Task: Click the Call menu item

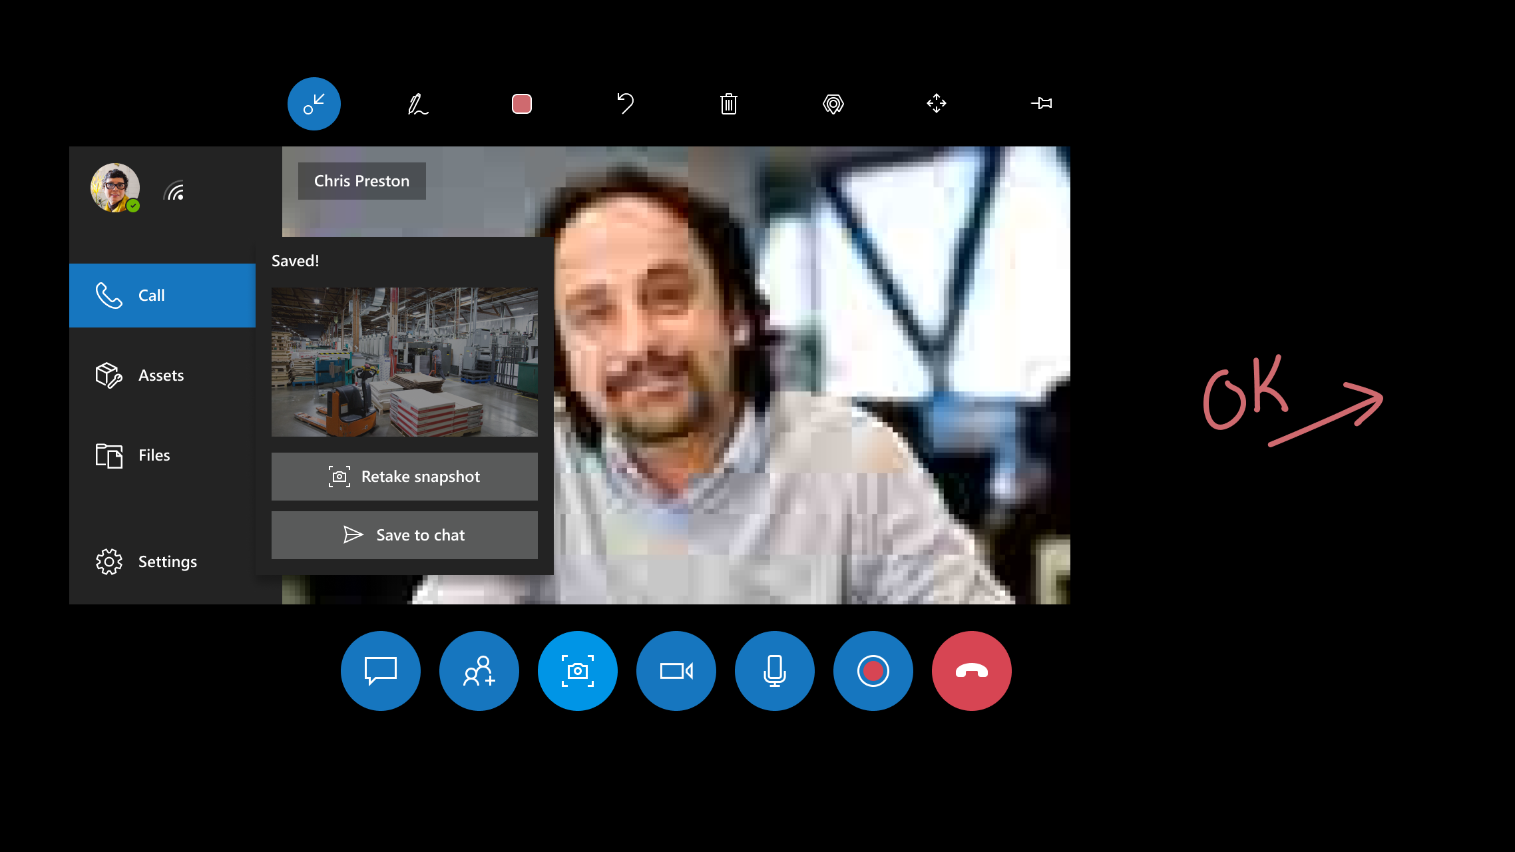Action: click(x=162, y=294)
